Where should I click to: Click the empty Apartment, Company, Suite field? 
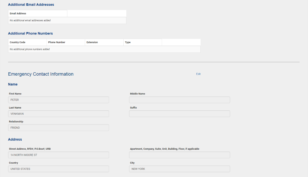[180, 155]
